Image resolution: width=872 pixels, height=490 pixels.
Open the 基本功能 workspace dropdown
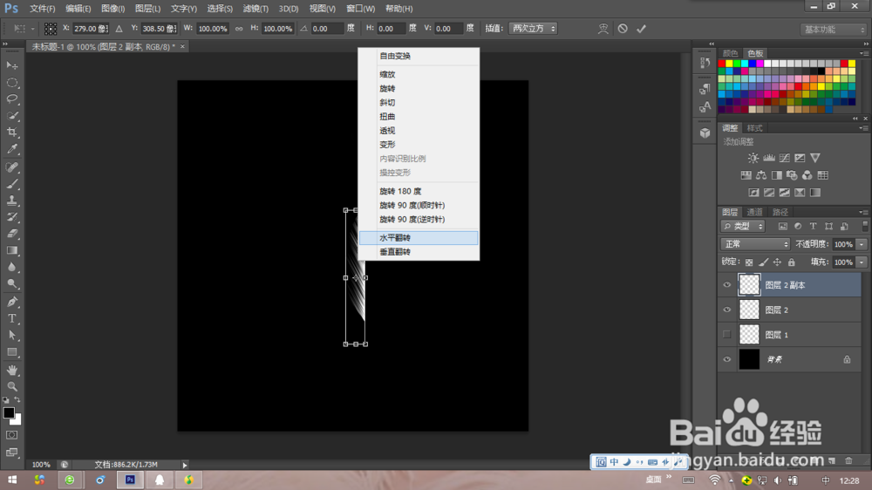click(835, 30)
